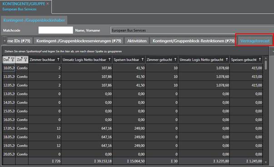Click 647,16 in the 19.05. row
Image resolution: width=274 pixels, height=167 pixels.
click(87, 146)
